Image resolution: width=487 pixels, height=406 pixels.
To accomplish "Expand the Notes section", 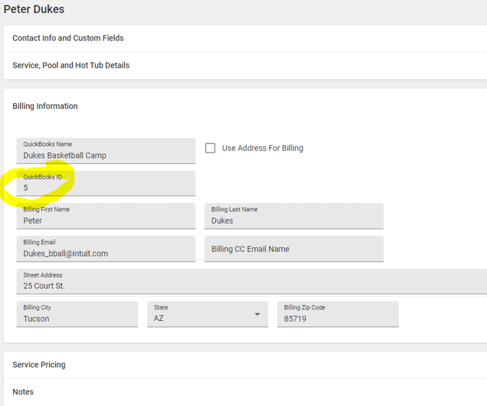I will click(x=245, y=392).
